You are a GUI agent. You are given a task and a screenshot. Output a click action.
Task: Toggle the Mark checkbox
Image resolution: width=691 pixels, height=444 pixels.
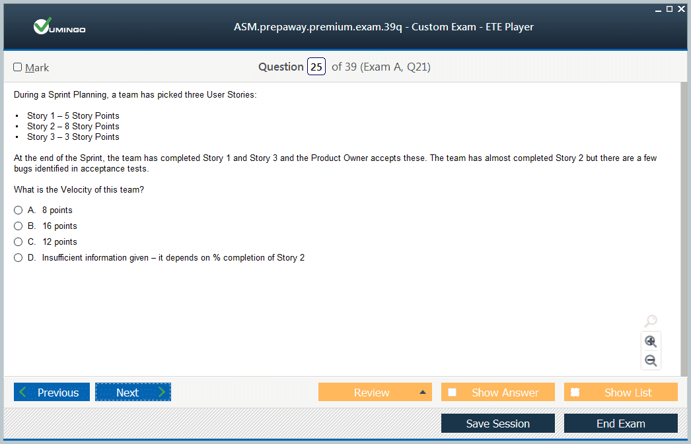pyautogui.click(x=18, y=67)
